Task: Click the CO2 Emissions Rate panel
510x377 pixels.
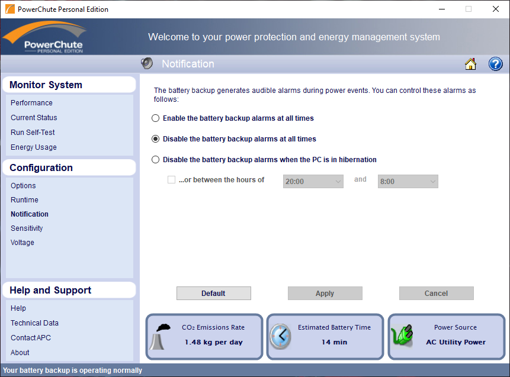Action: (204, 337)
